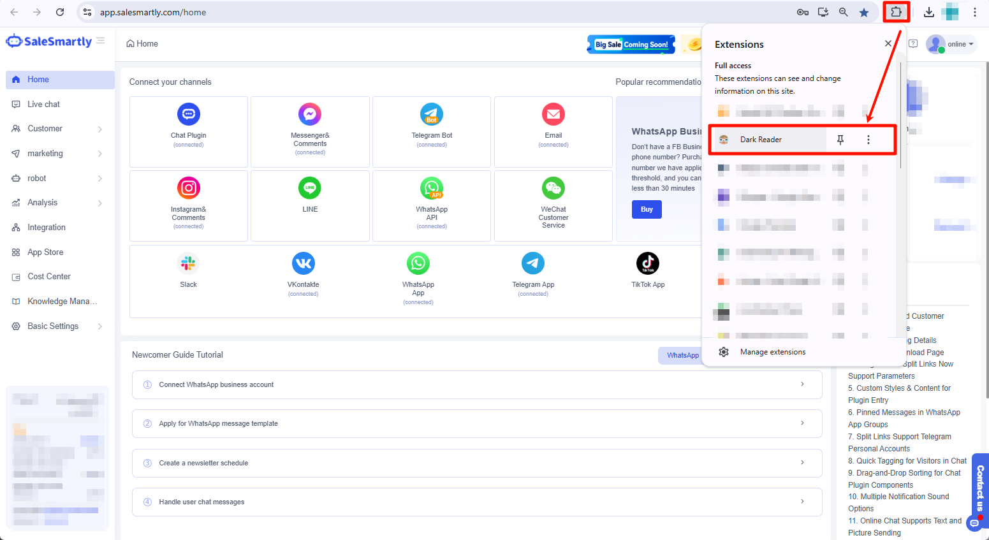
Task: Select the Telegram Bot channel icon
Action: (432, 114)
